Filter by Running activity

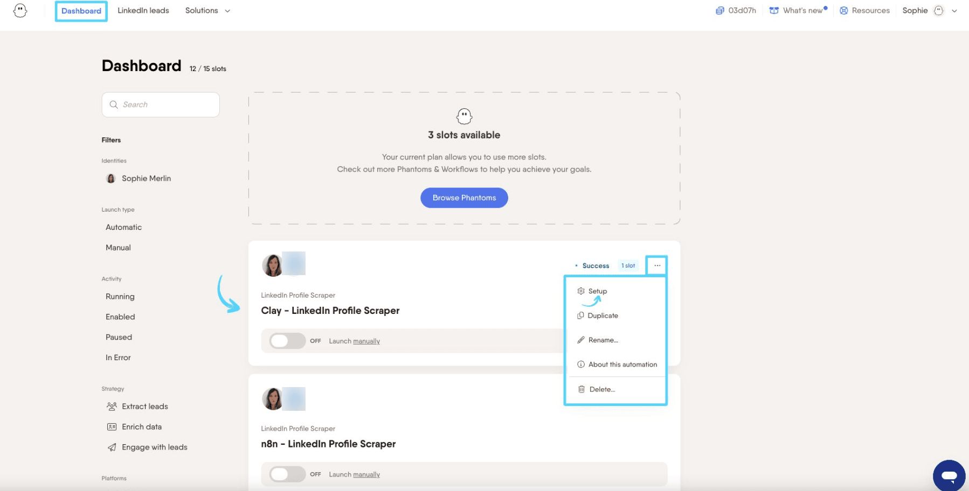120,297
